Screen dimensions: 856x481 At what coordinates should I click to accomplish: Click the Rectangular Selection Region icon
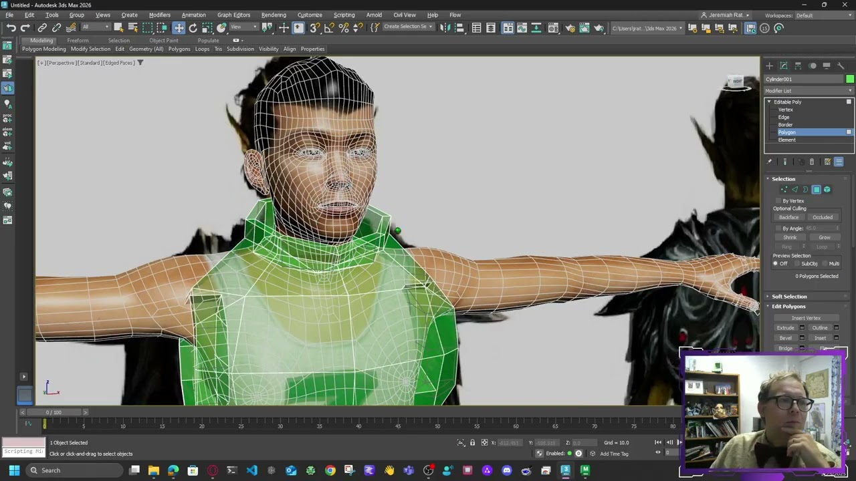[147, 27]
